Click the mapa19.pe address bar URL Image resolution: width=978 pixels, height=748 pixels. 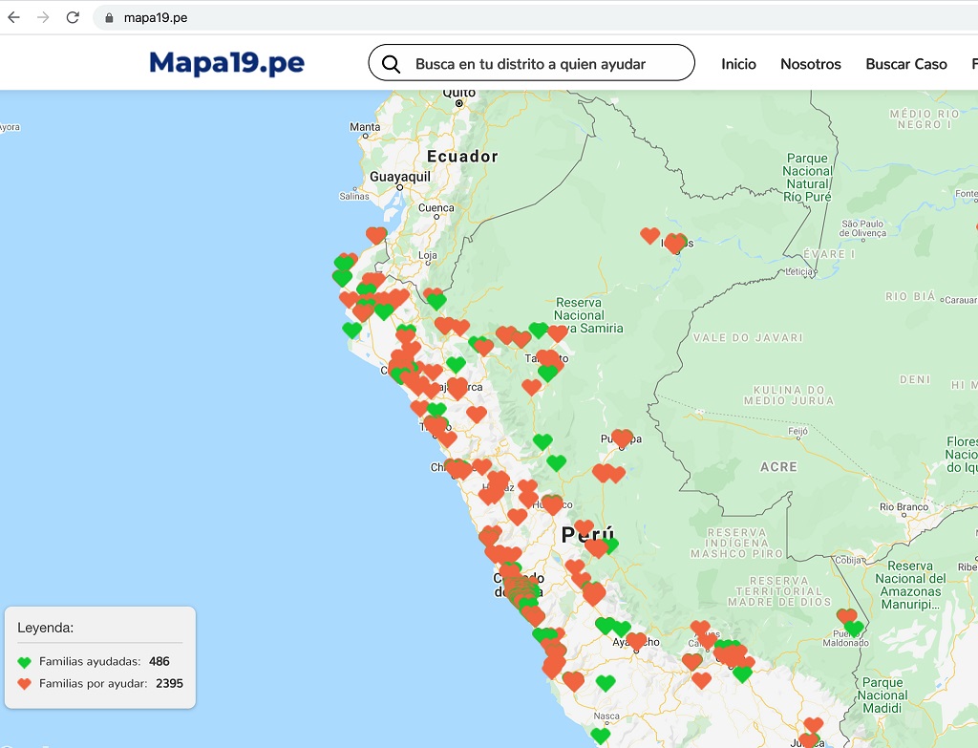pos(156,18)
